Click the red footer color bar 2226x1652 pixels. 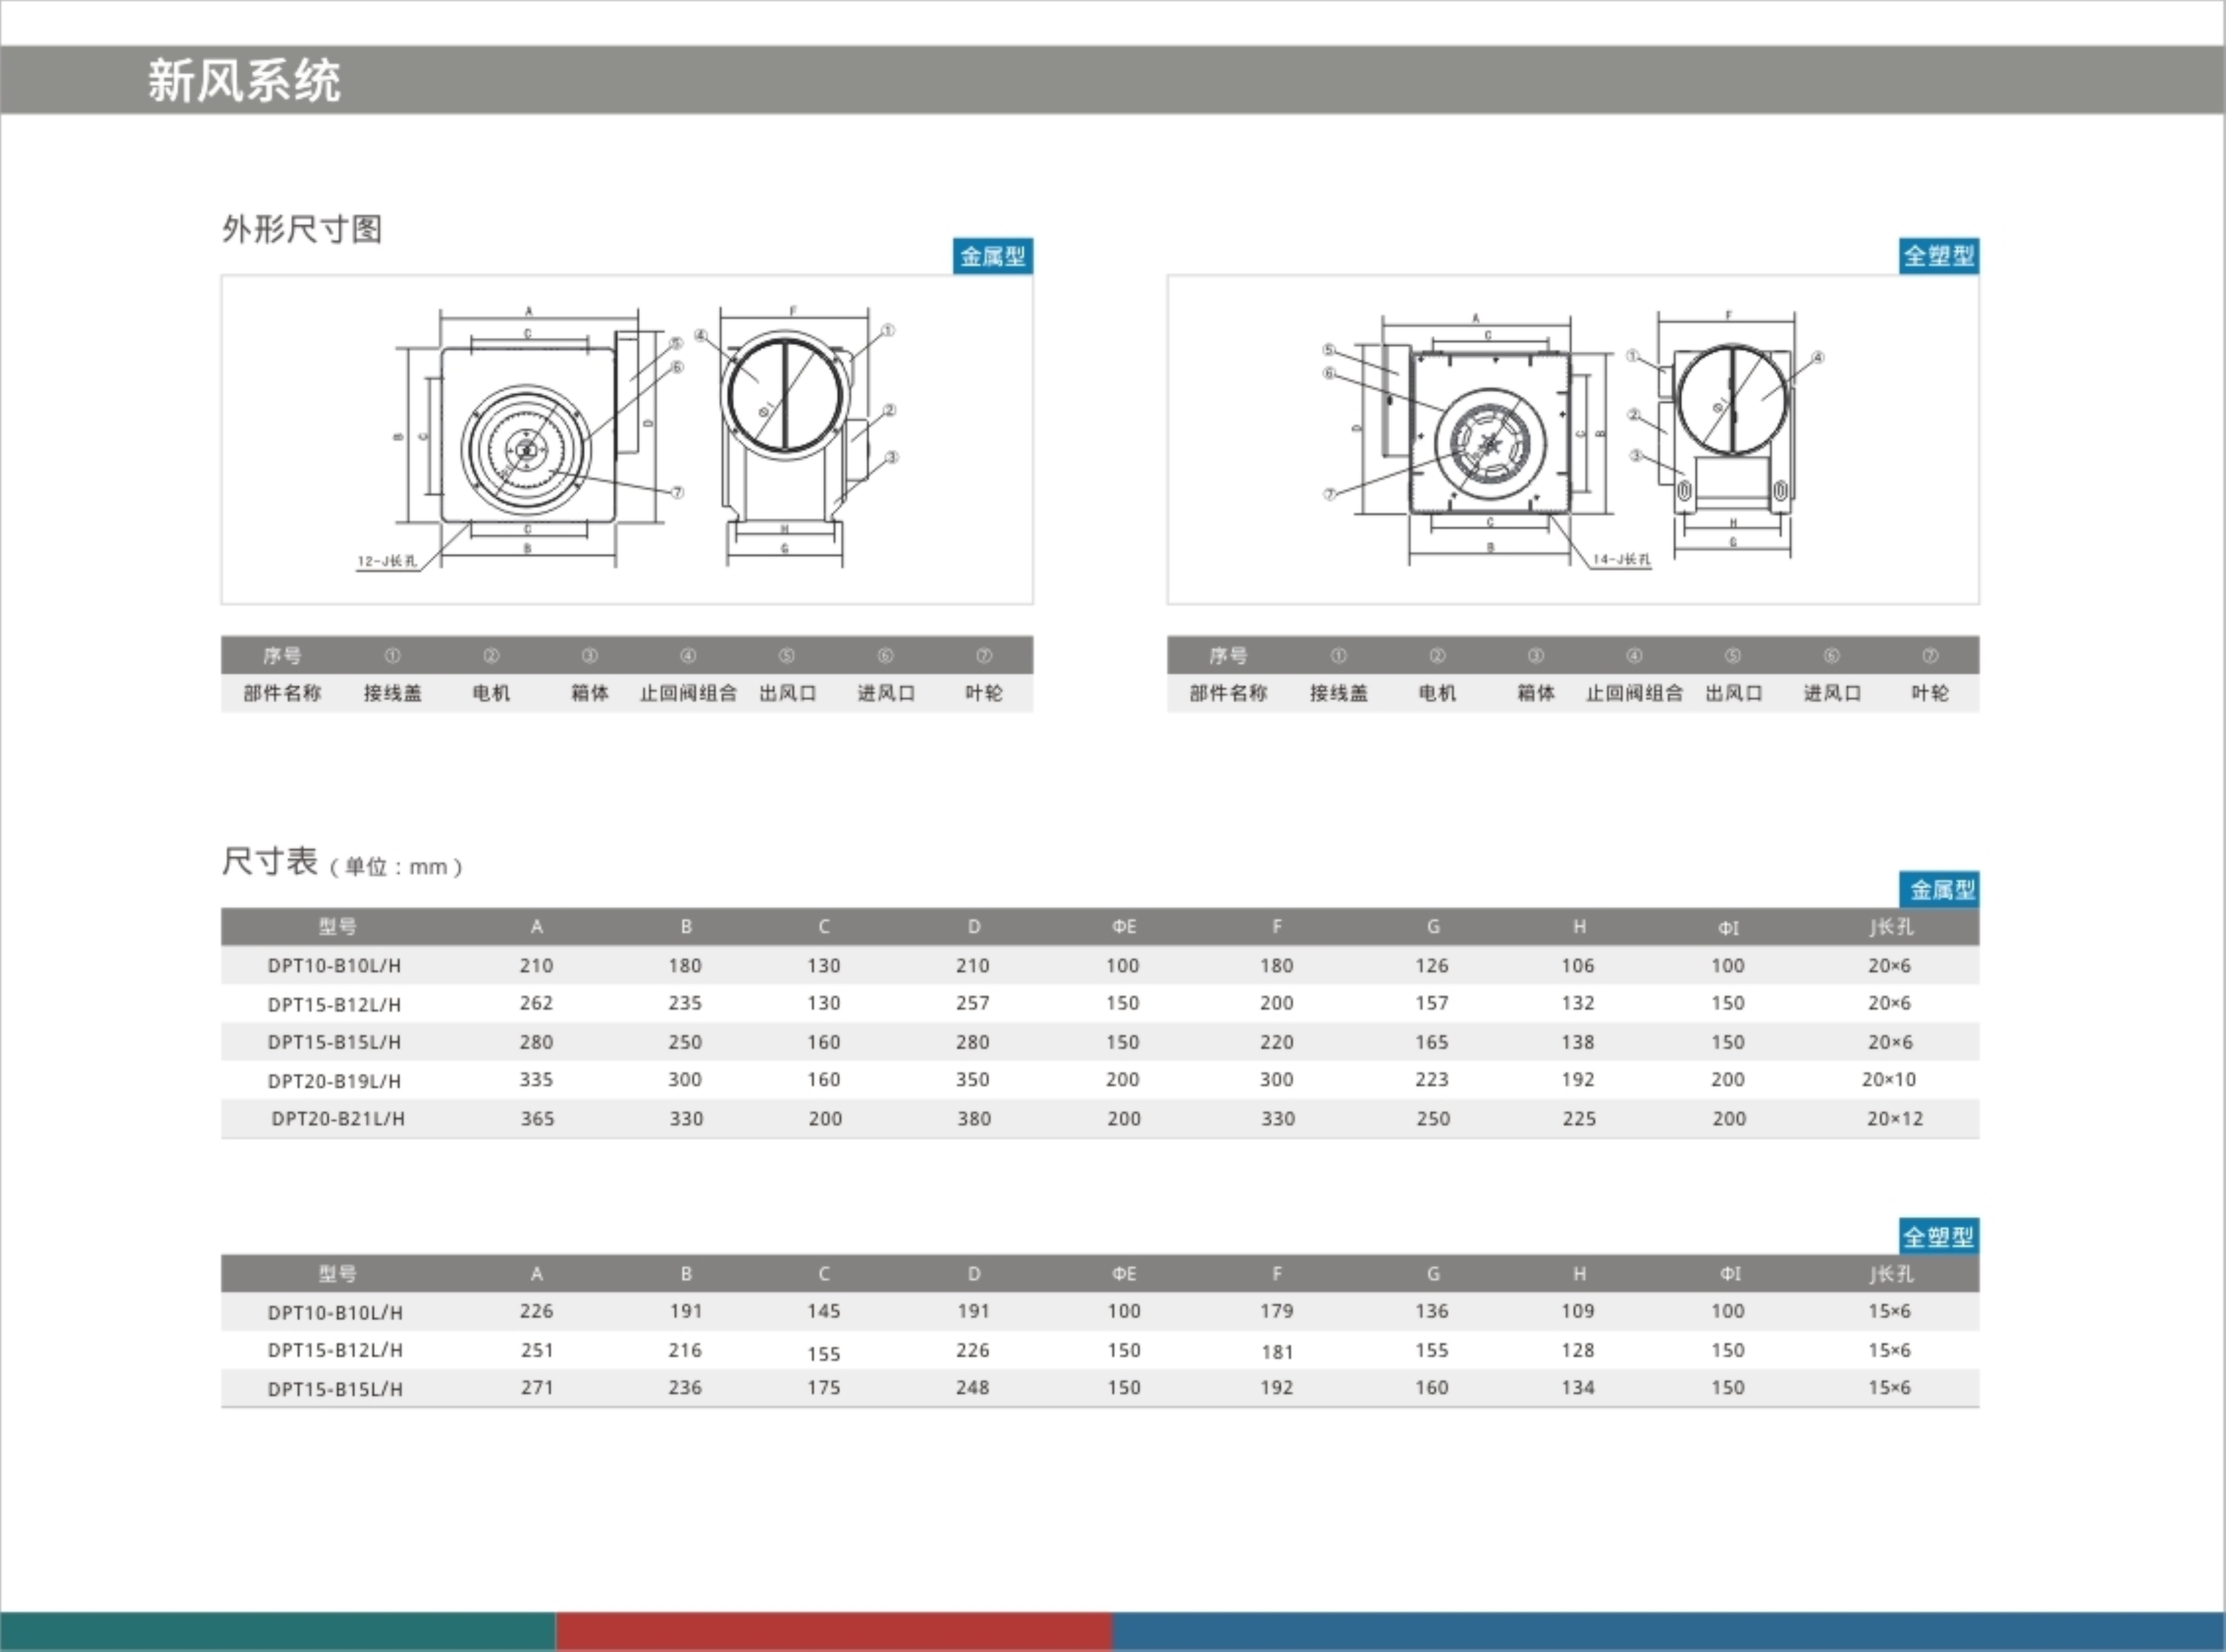tap(833, 1630)
